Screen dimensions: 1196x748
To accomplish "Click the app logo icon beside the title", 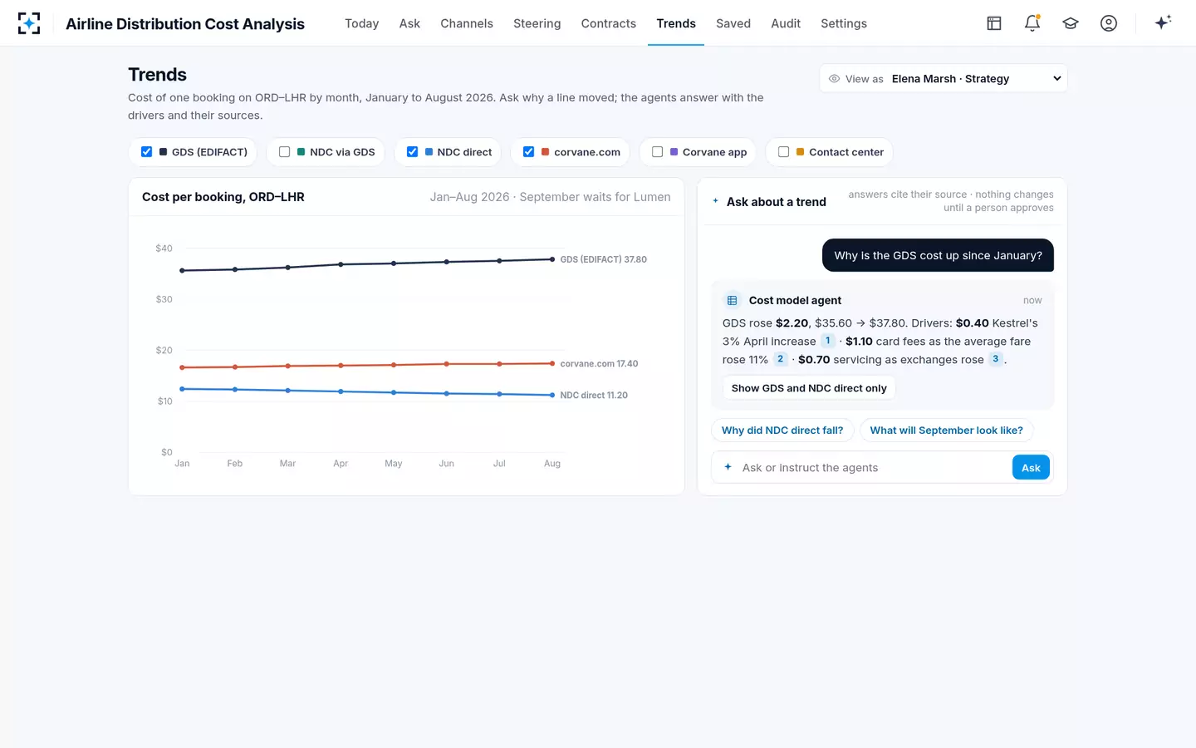I will (x=29, y=23).
